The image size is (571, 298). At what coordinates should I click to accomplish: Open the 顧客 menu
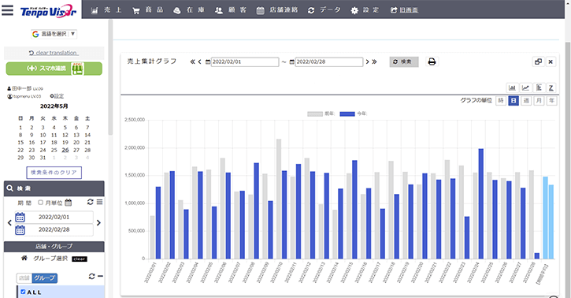(231, 10)
